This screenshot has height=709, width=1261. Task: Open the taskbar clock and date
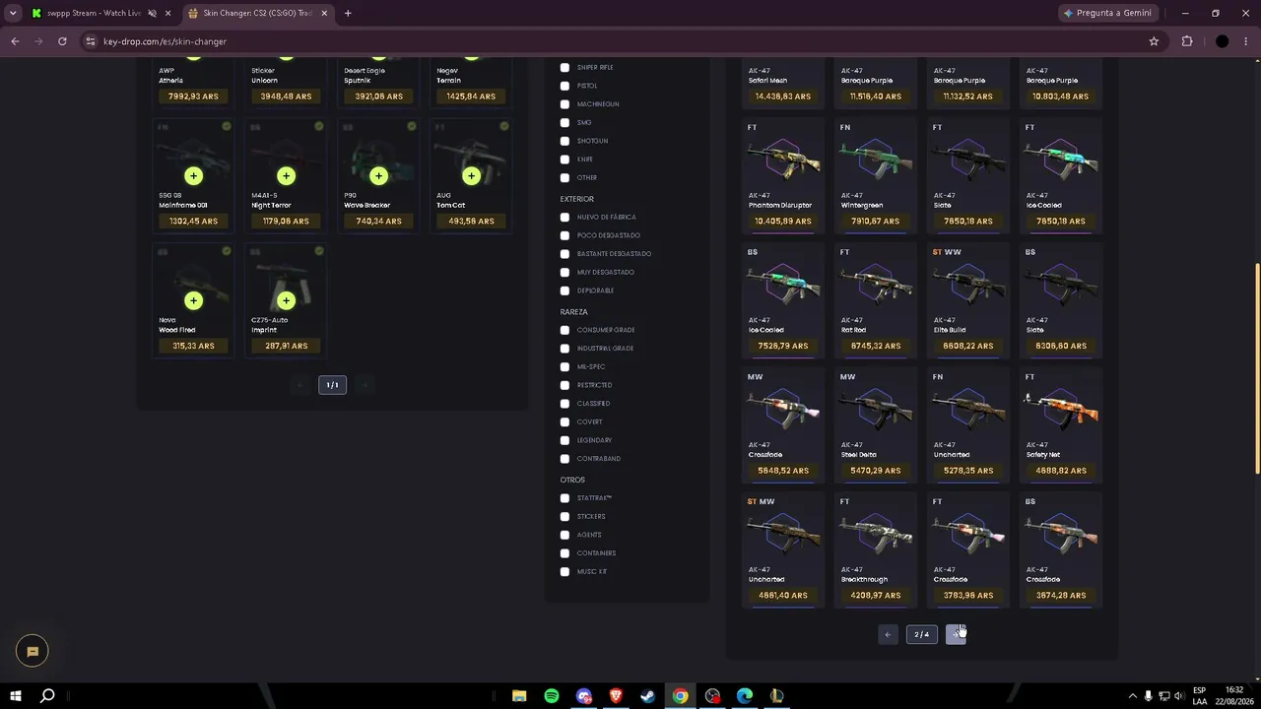point(1233,696)
